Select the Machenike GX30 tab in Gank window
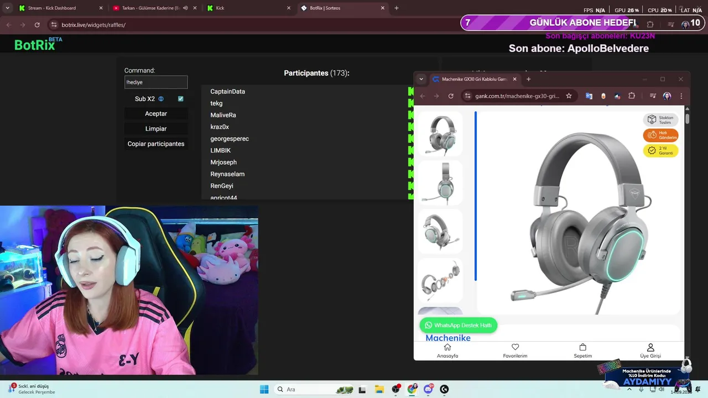 click(475, 79)
